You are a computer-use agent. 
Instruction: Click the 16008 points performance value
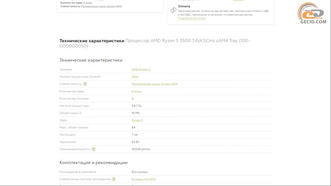point(141,149)
